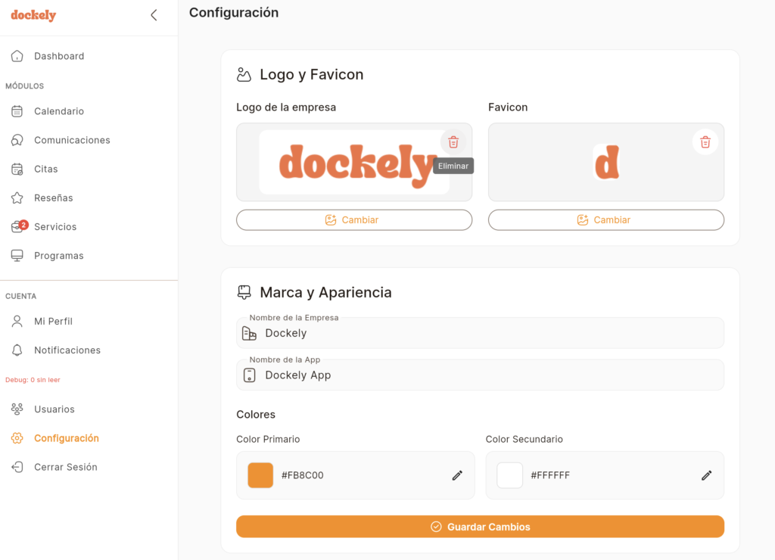Screen dimensions: 775x560
Task: Select the orange primary color swatch
Action: (x=260, y=475)
